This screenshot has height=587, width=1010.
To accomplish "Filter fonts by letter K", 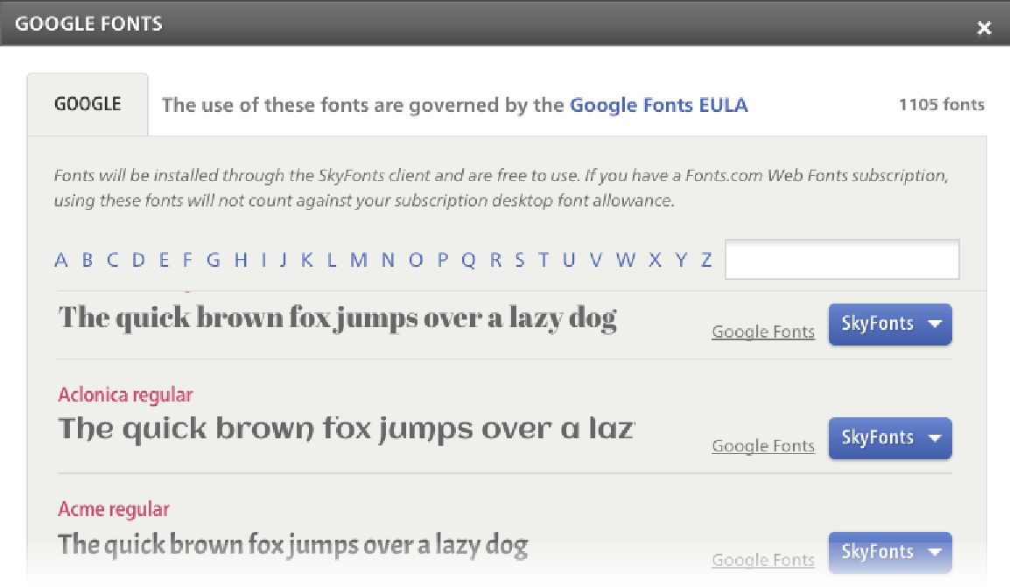I will click(x=307, y=260).
